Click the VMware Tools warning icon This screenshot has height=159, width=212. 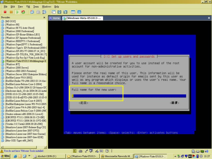pos(2,151)
